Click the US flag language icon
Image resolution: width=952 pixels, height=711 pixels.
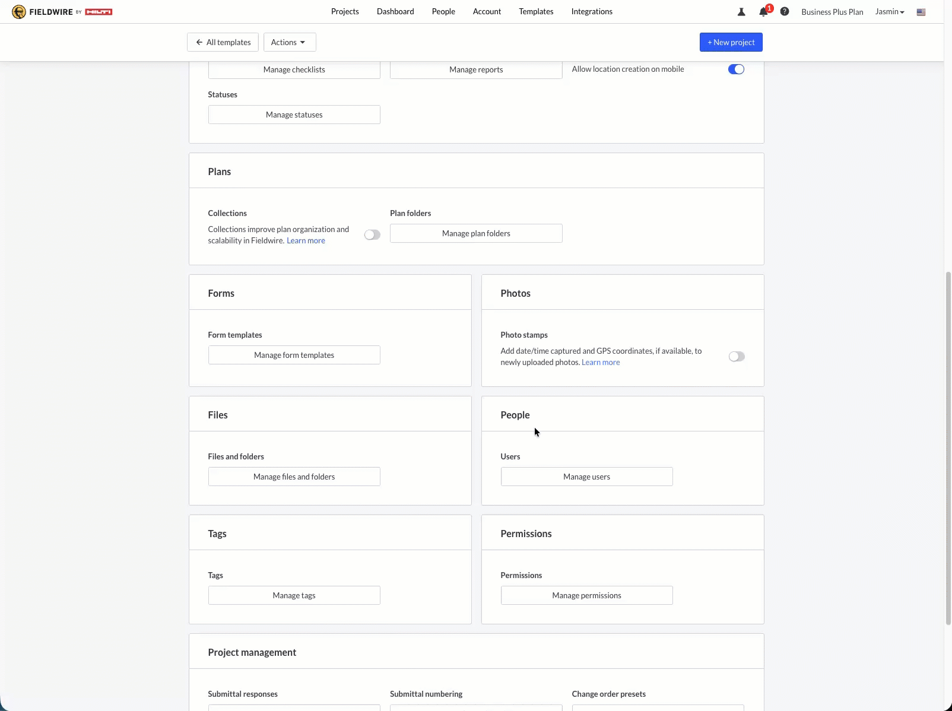tap(921, 12)
